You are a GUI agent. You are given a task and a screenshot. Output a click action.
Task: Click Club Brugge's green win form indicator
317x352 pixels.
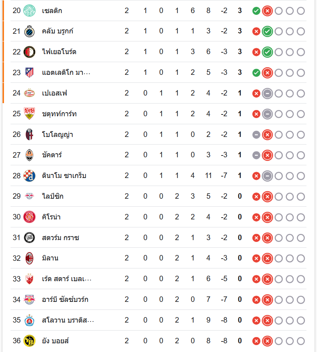click(267, 32)
